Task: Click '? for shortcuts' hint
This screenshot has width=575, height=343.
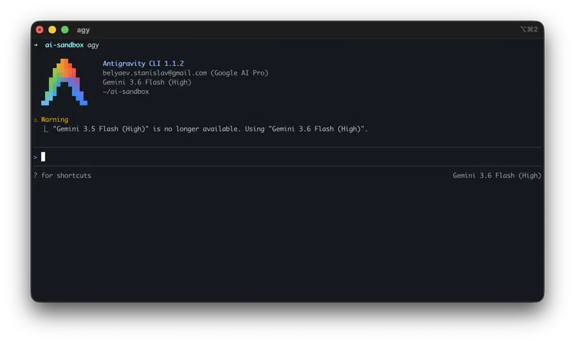Action: 63,175
